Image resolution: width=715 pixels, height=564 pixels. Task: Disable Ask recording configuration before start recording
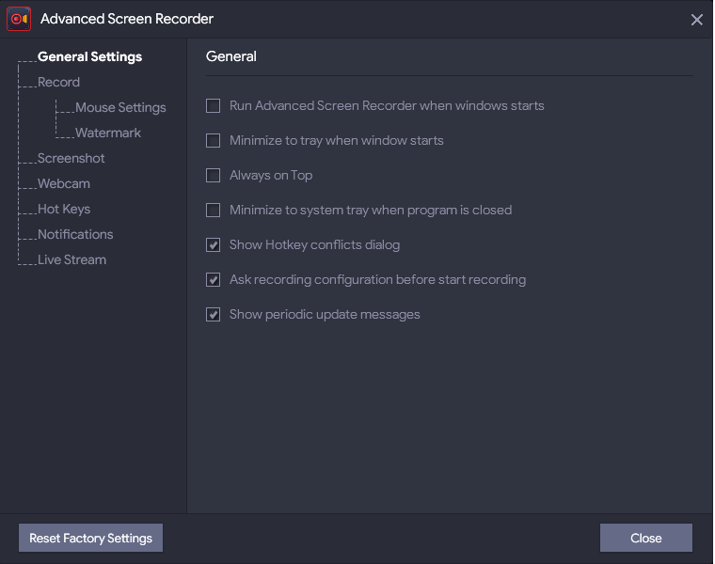pyautogui.click(x=213, y=280)
